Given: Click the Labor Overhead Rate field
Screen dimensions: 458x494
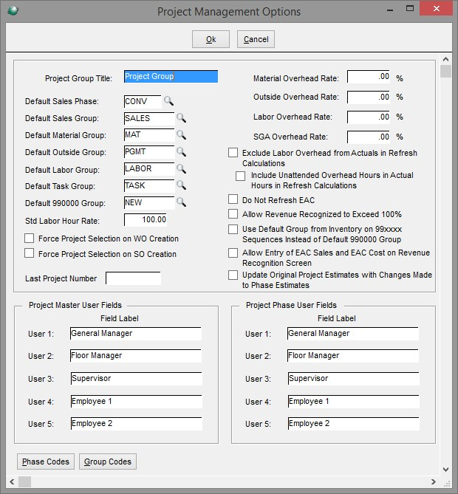Looking at the screenshot, I should (369, 117).
